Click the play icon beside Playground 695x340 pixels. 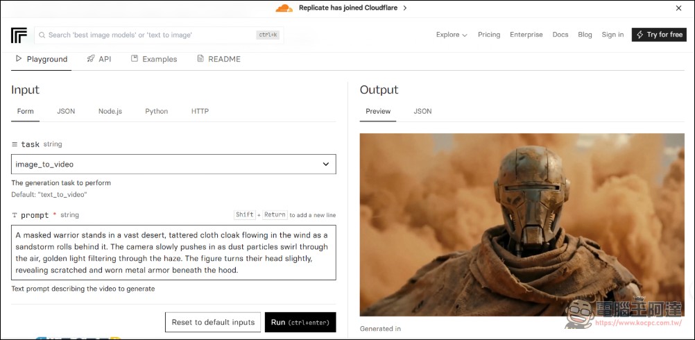[x=19, y=59]
